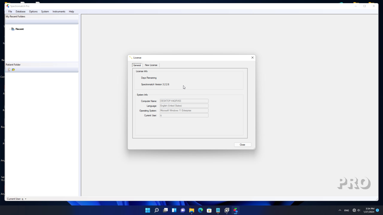Click the Spectromatch taskbar icon

point(236,210)
